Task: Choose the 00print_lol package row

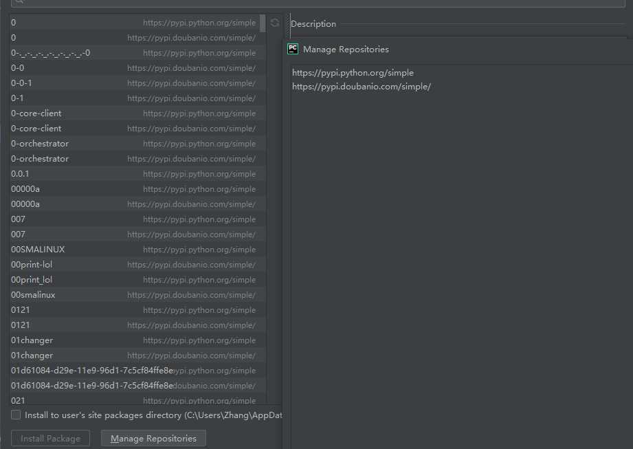Action: coord(137,280)
